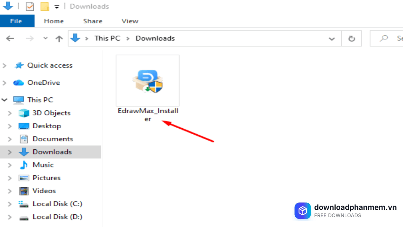Click the Downloads icon in the address bar
The image size is (403, 227).
(75, 38)
